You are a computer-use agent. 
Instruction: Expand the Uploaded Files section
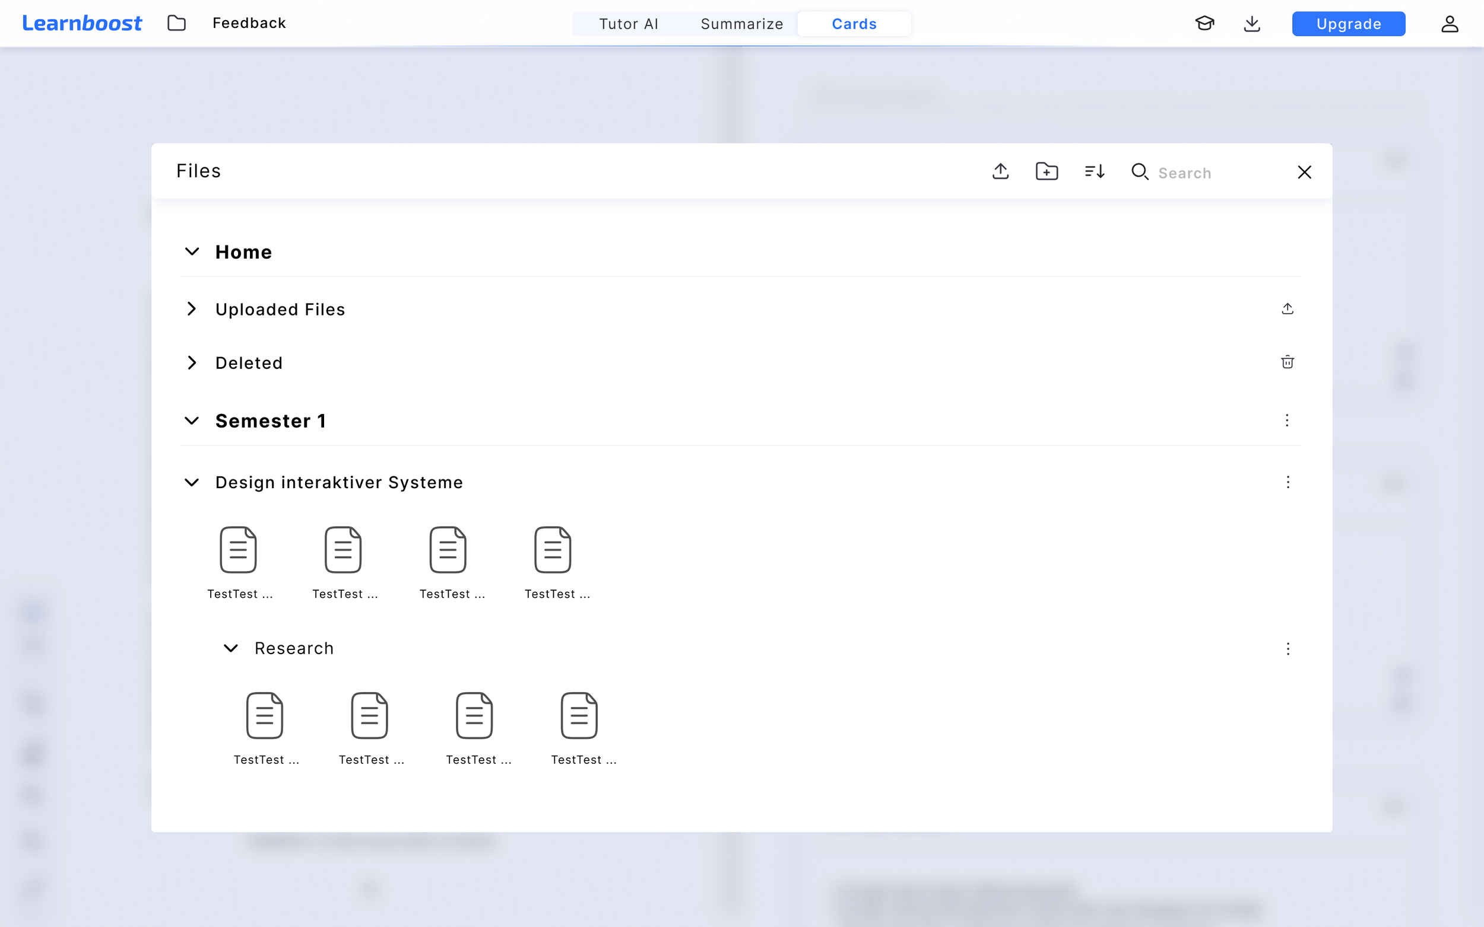191,309
